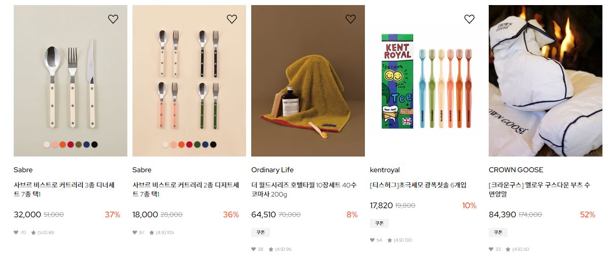
Task: Click the 쿠폰 badge under Crown Goose boots
Action: click(x=498, y=233)
